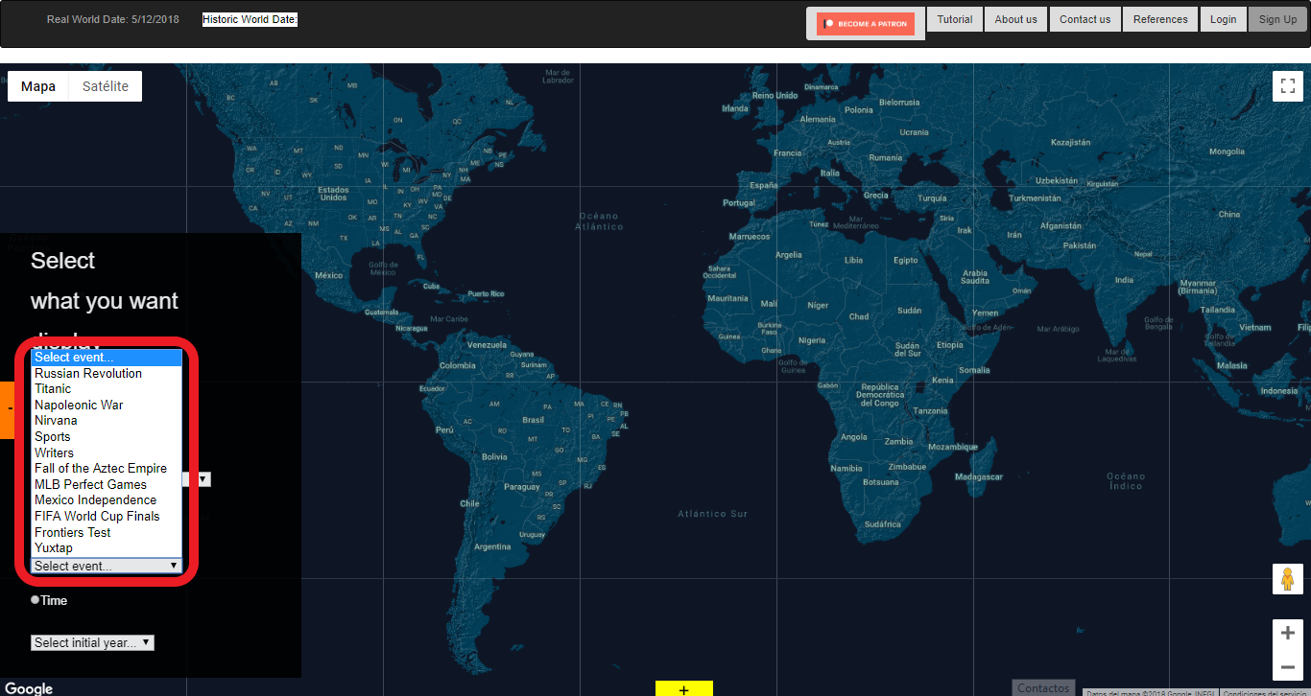Click the Venezuela label on map
Screen dimensions: 1311x696
[x=487, y=345]
